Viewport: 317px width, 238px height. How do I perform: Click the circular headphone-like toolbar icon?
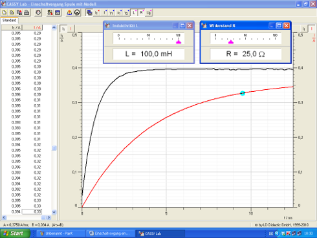point(77,13)
